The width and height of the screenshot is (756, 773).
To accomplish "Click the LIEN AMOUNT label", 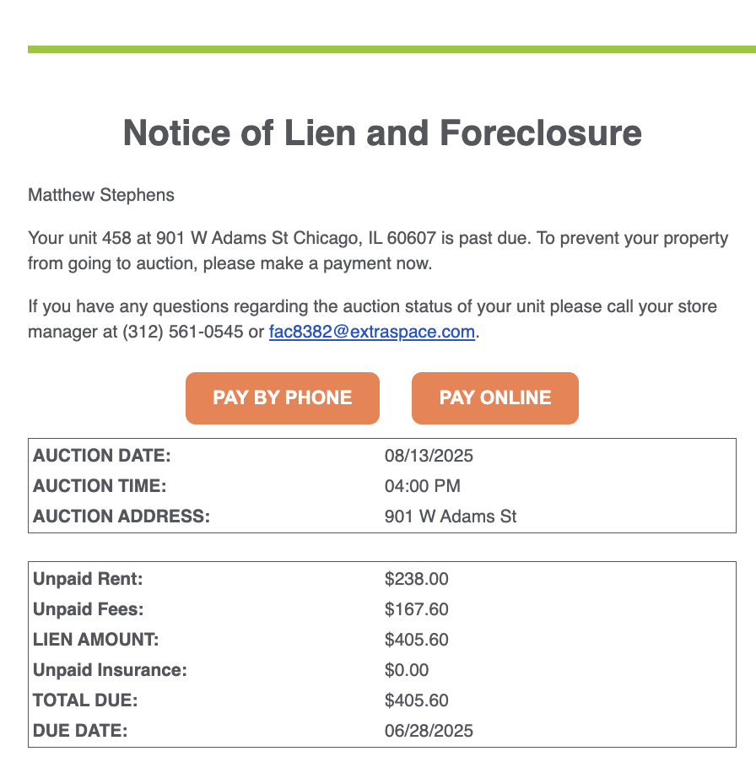I will coord(95,640).
